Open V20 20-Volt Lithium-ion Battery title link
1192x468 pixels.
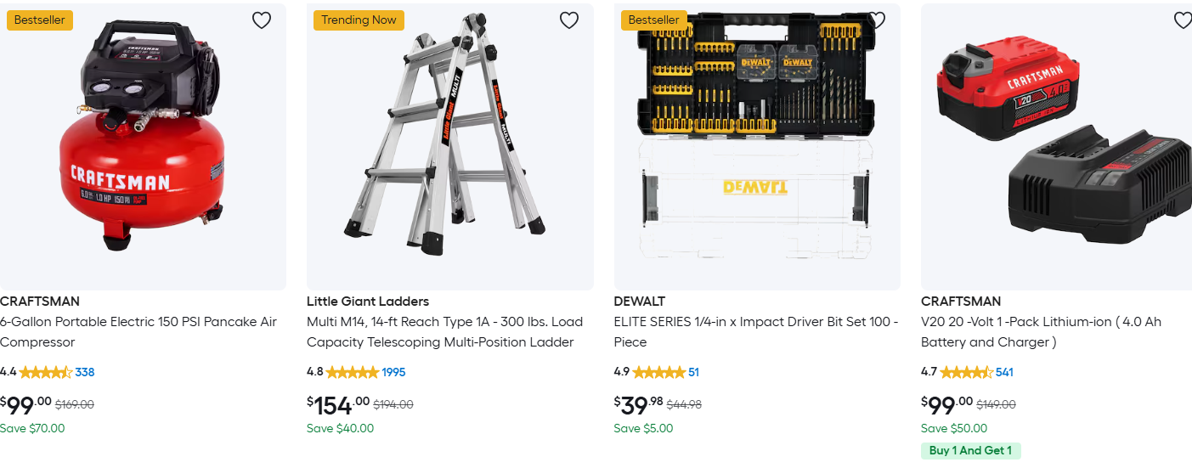click(x=1041, y=332)
